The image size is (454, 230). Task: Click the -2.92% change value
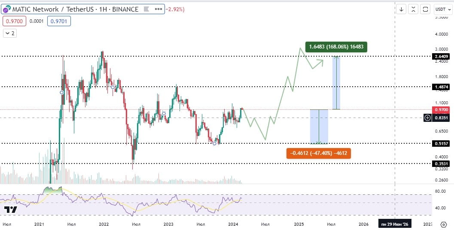175,9
